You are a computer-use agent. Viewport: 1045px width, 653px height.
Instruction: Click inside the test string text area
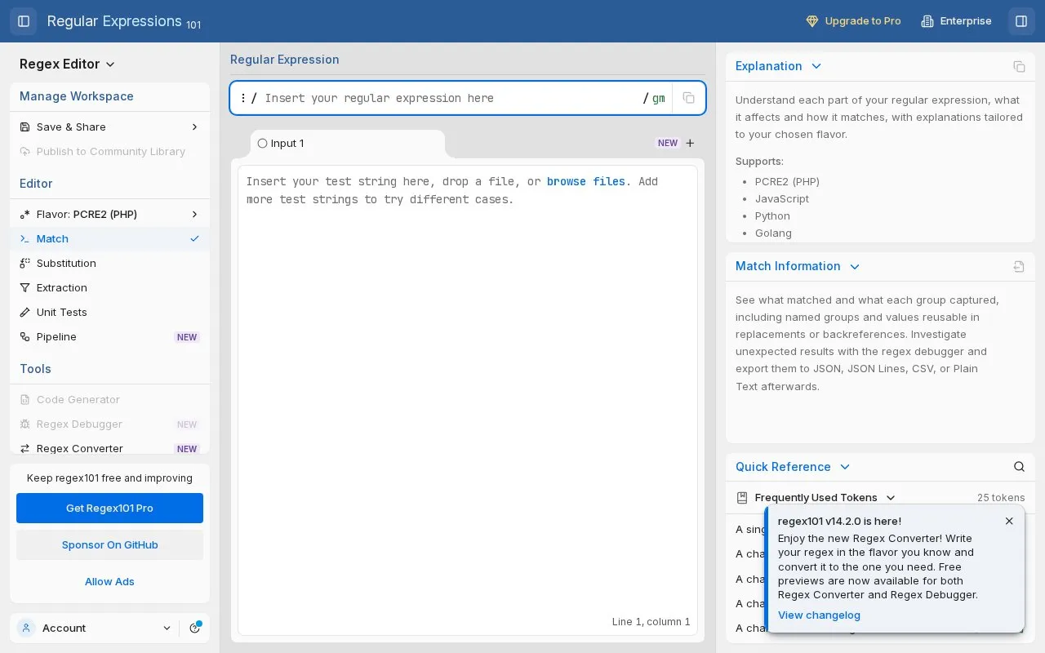(x=468, y=400)
